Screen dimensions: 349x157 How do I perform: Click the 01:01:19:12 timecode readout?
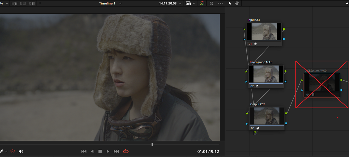pos(208,152)
